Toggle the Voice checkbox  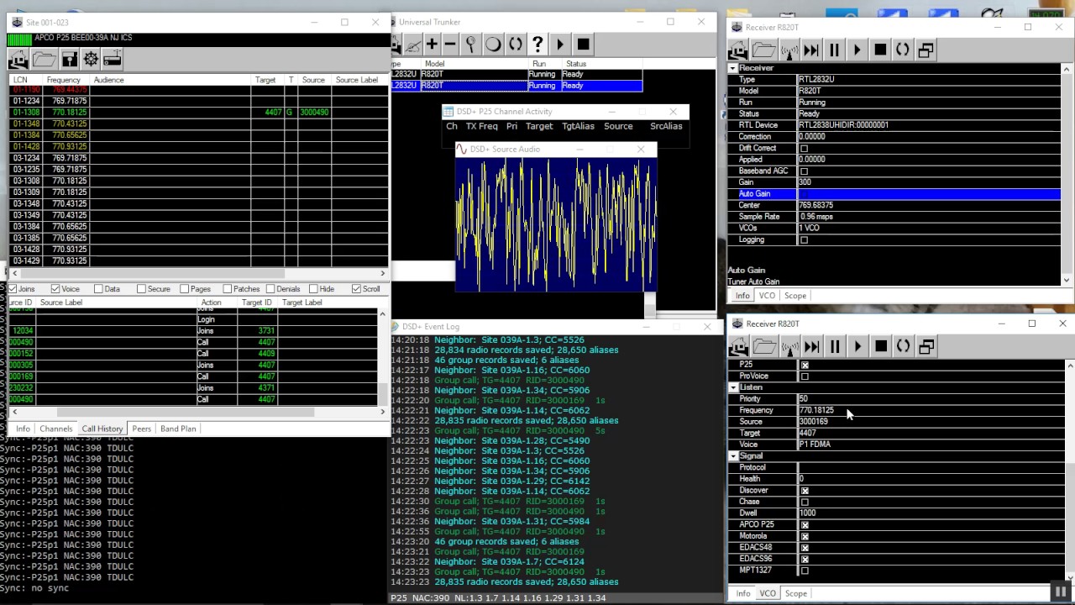[55, 289]
